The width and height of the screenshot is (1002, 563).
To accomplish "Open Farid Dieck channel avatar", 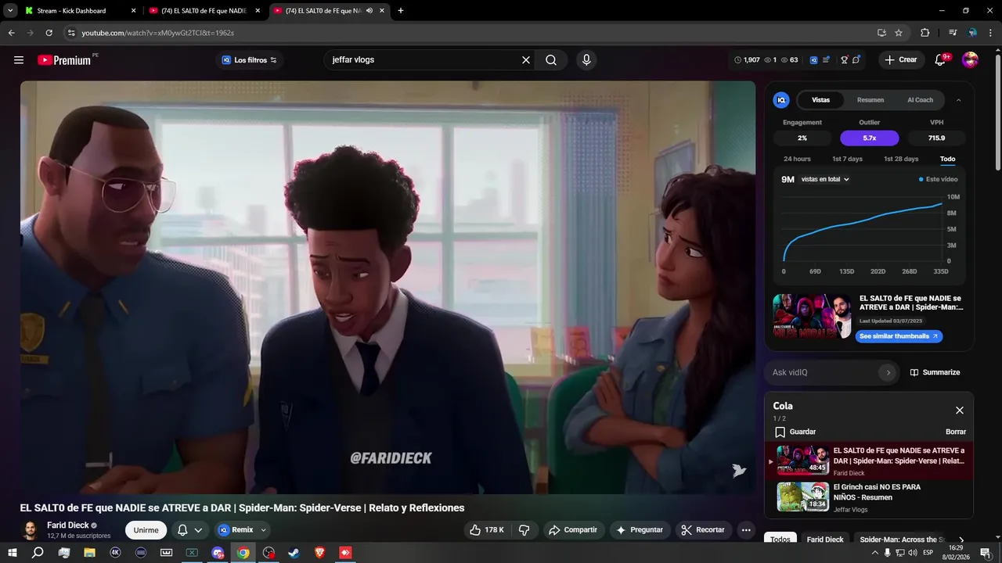I will click(x=30, y=530).
